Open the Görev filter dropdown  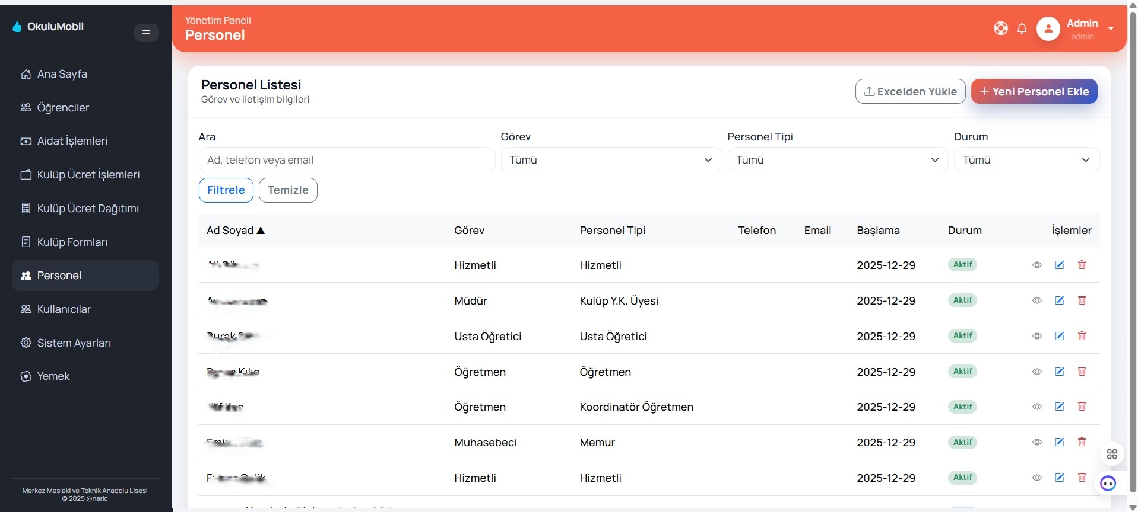611,160
